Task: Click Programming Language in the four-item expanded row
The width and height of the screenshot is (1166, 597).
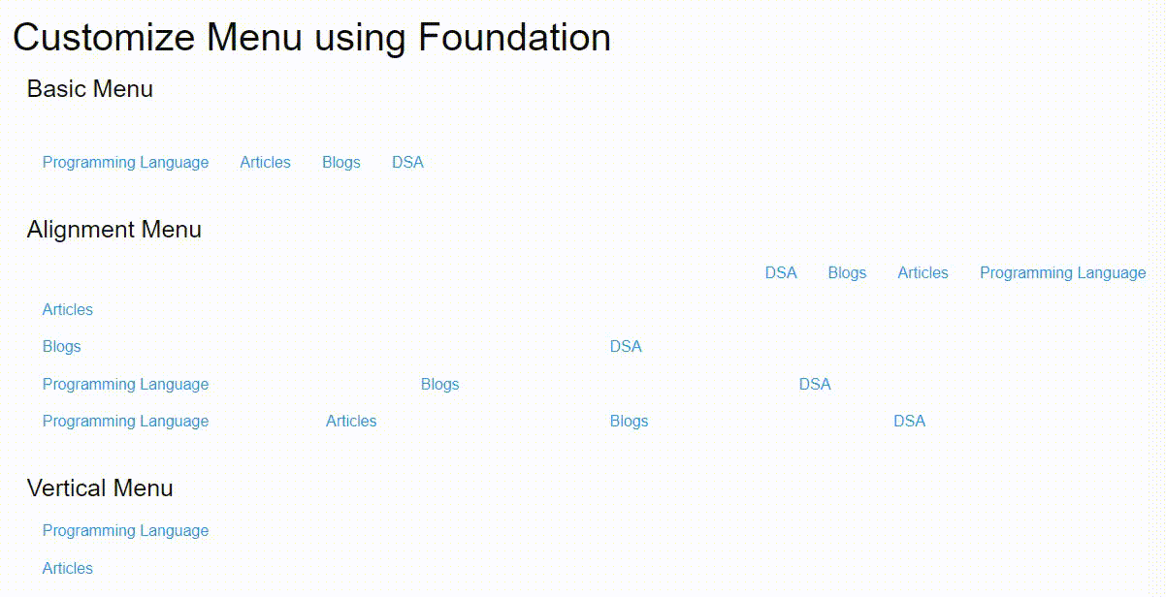Action: click(x=125, y=422)
